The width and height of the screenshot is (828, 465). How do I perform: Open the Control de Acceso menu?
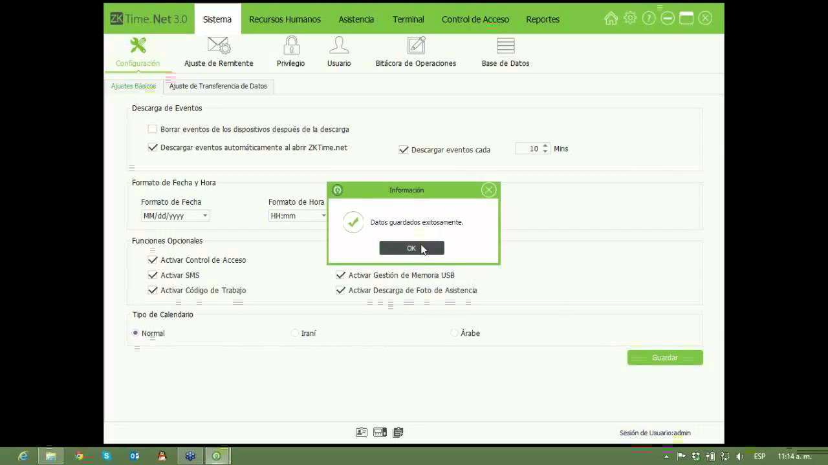coord(475,19)
